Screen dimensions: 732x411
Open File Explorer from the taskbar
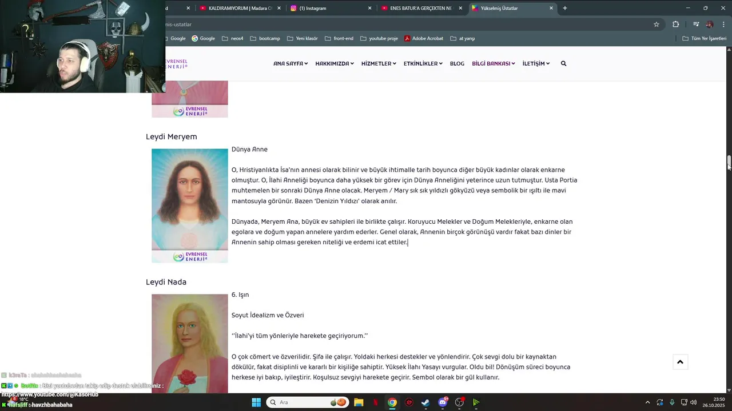point(359,402)
